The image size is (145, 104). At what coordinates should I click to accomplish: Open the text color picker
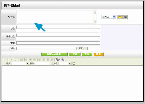58,59
